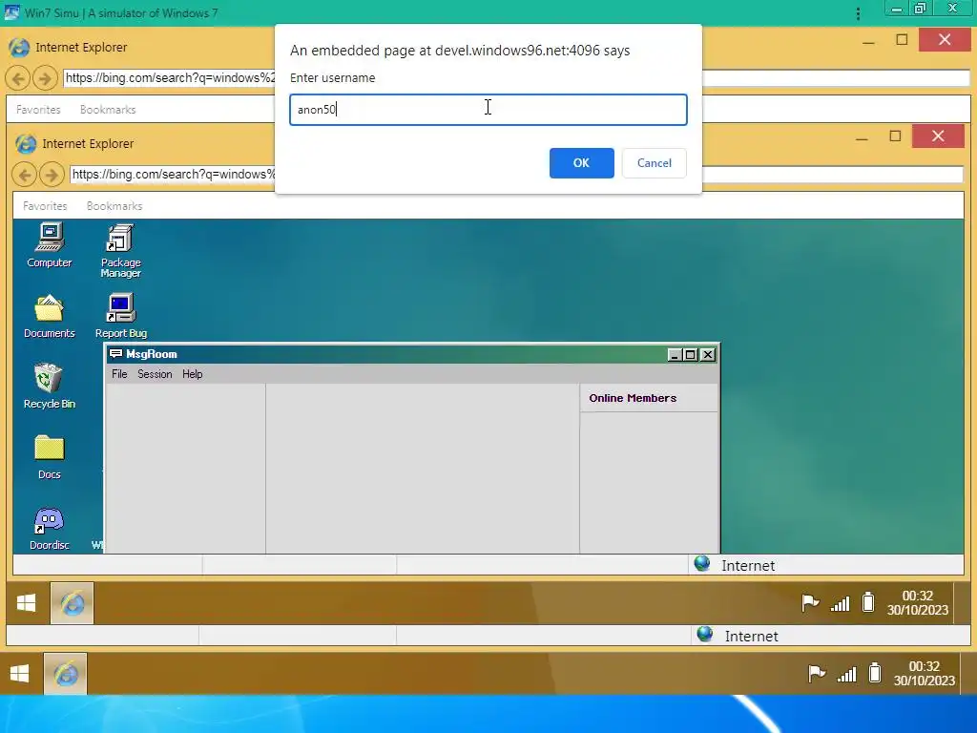
Task: Go back in outer Internet Explorer
Action: pos(18,78)
